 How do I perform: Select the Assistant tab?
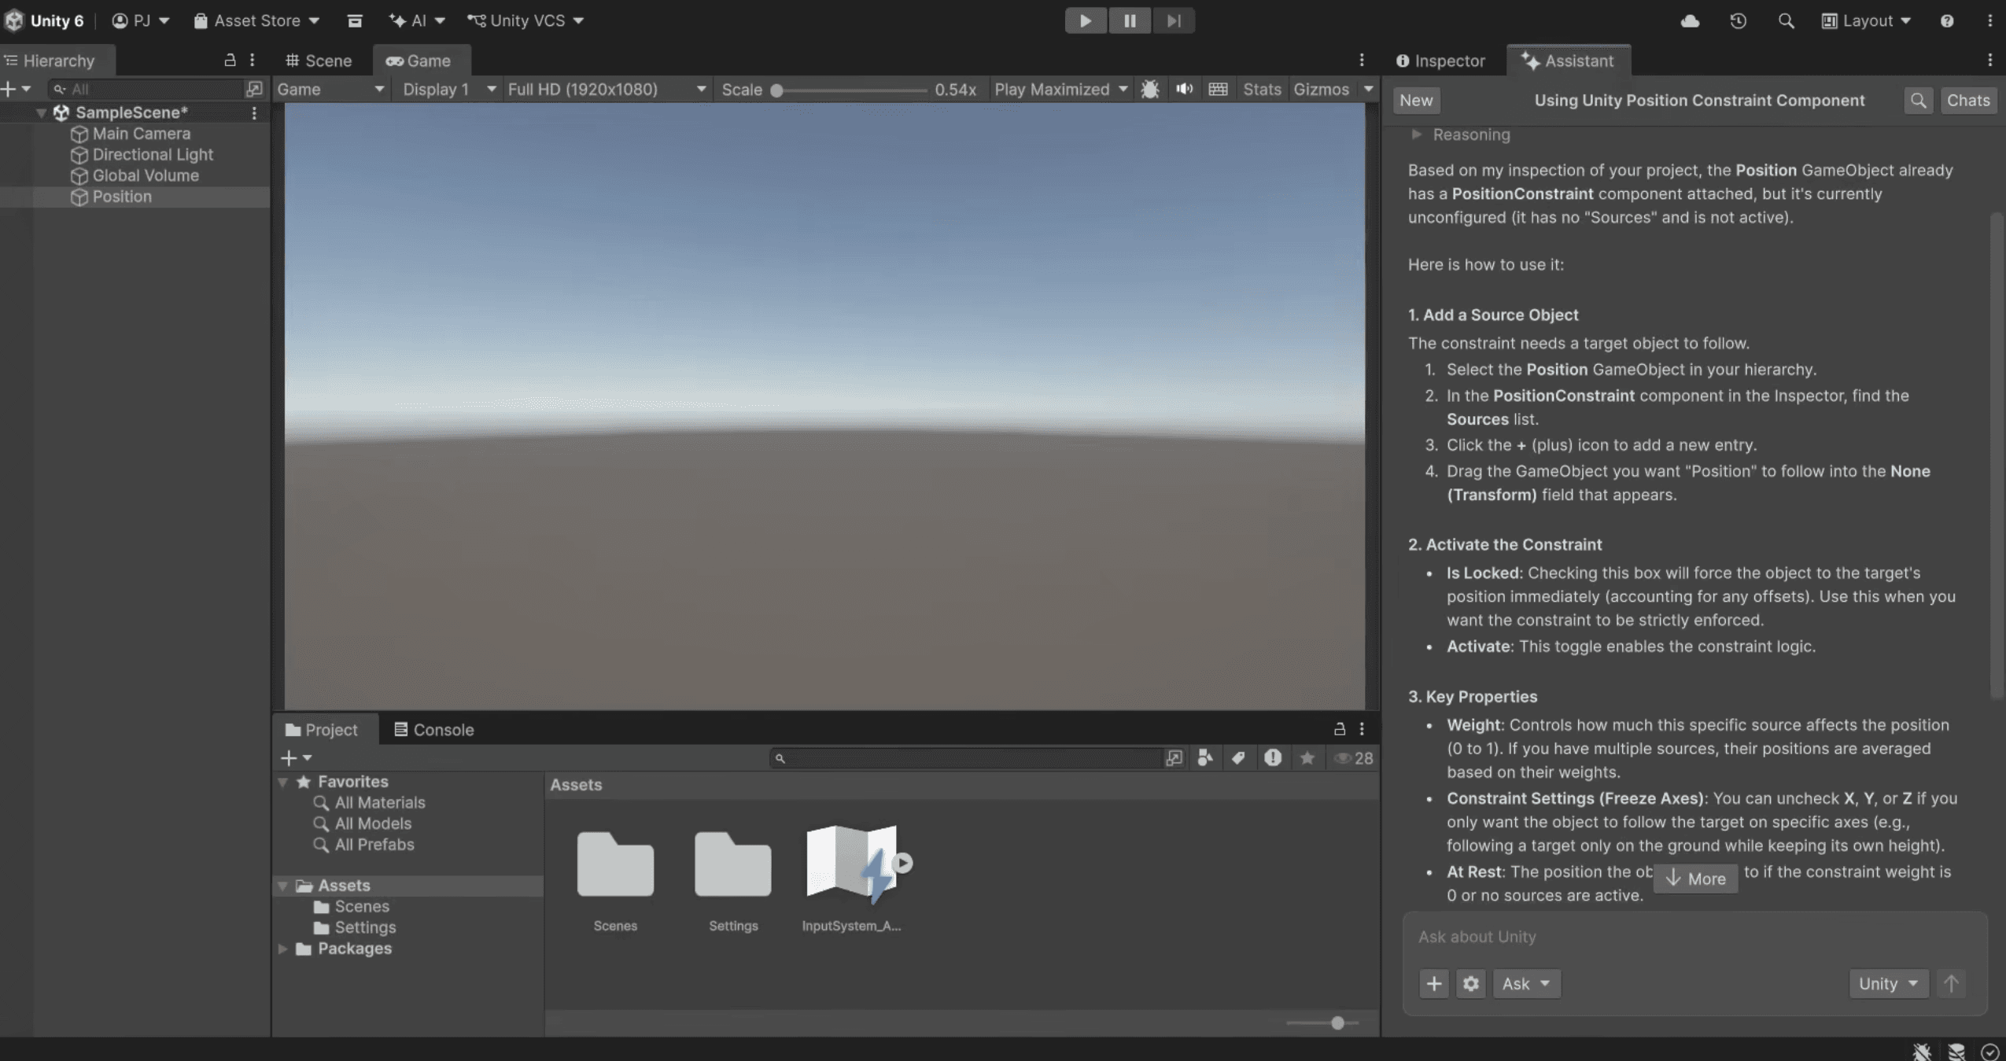tap(1567, 61)
